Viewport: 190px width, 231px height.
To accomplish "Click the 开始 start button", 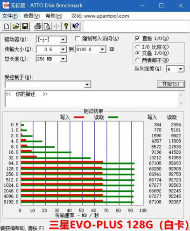I will [171, 84].
